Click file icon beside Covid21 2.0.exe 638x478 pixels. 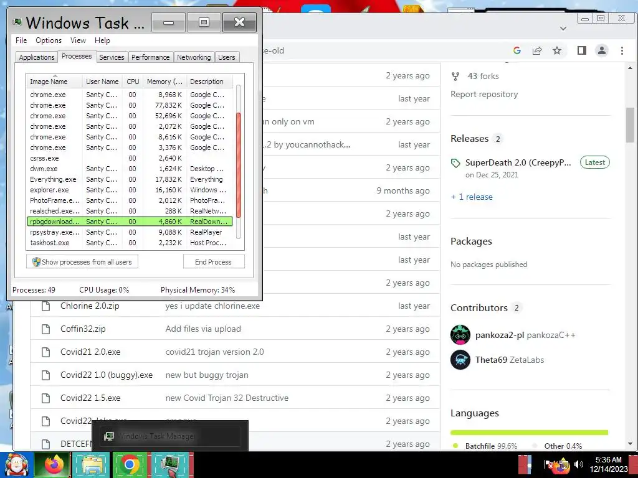pos(46,352)
